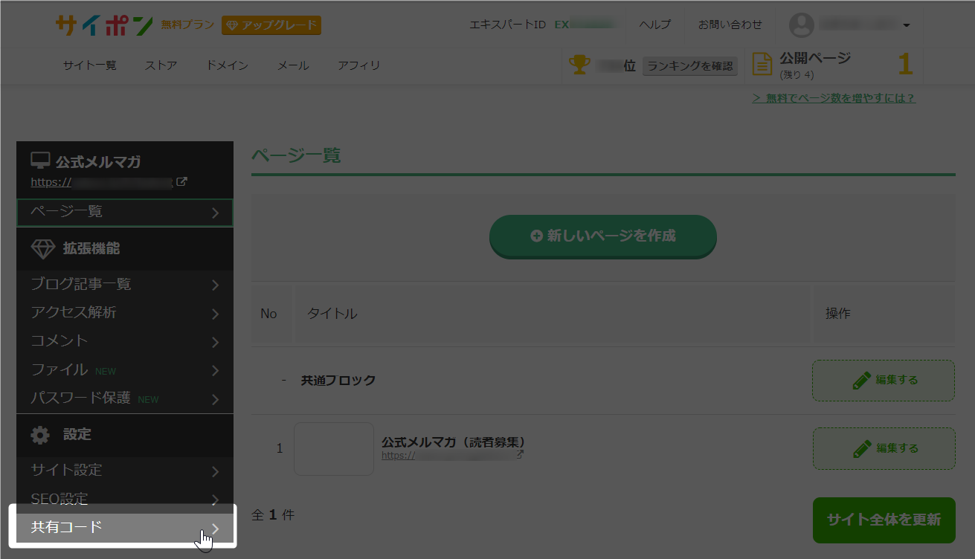This screenshot has height=559, width=975.
Task: Click chevron on 共有コード row
Action: [215, 528]
